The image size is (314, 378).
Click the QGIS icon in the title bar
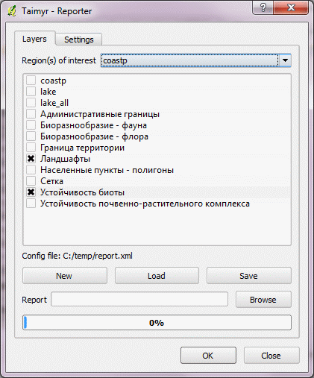[12, 11]
